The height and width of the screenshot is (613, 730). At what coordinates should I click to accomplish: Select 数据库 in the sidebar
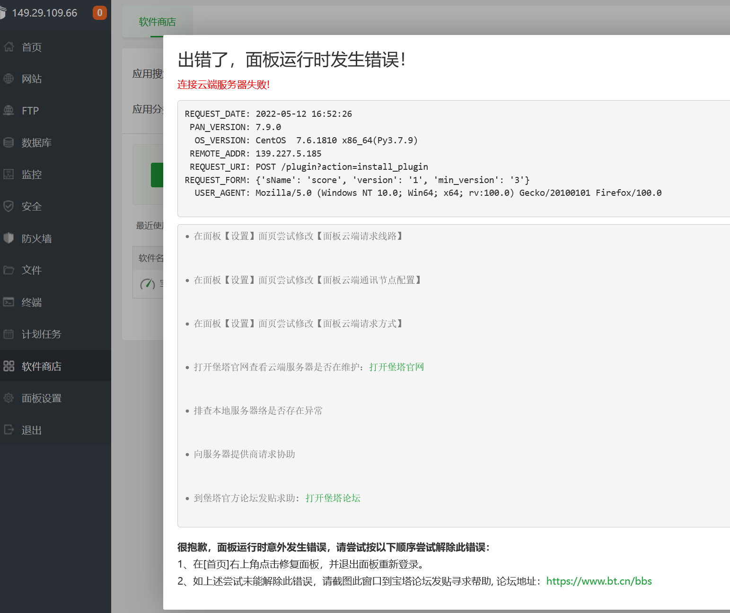55,142
